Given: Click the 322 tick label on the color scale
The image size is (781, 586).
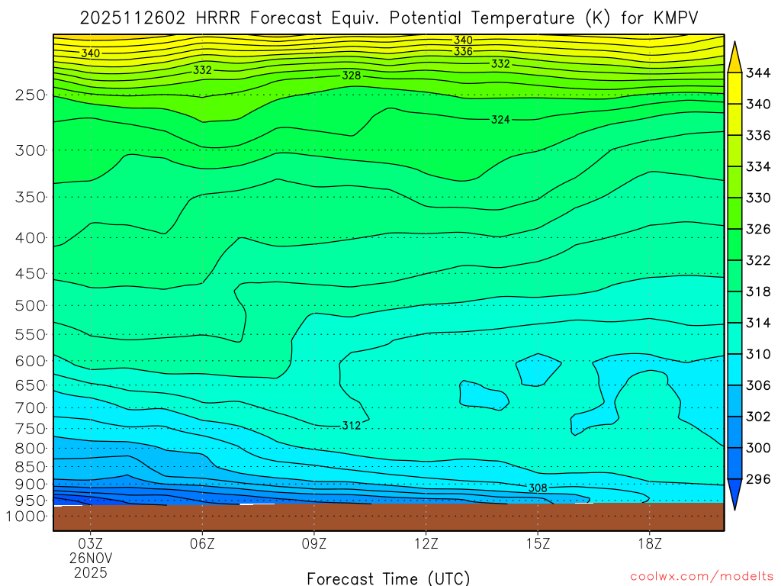Looking at the screenshot, I should pyautogui.click(x=758, y=260).
